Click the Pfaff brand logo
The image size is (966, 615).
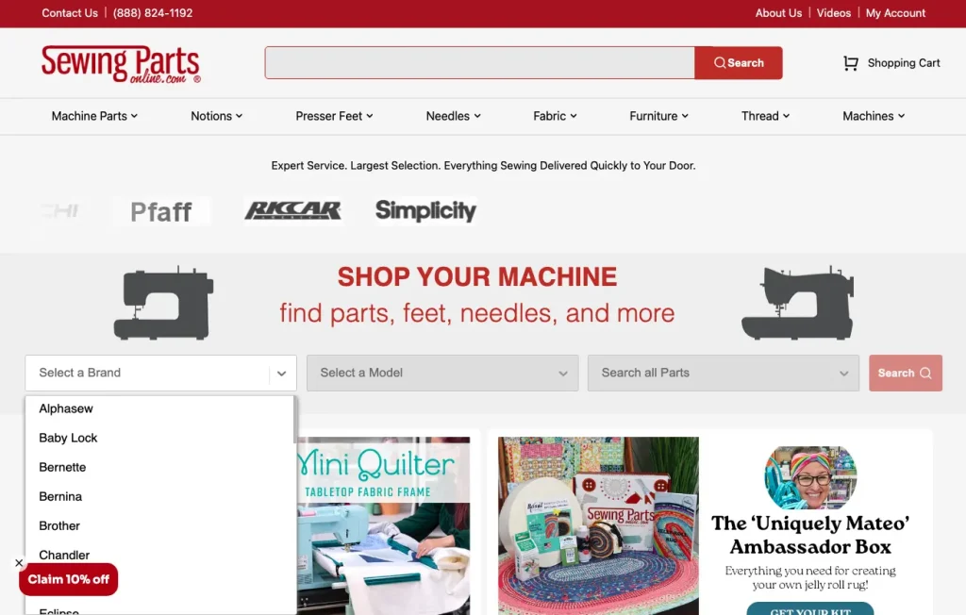coord(160,211)
